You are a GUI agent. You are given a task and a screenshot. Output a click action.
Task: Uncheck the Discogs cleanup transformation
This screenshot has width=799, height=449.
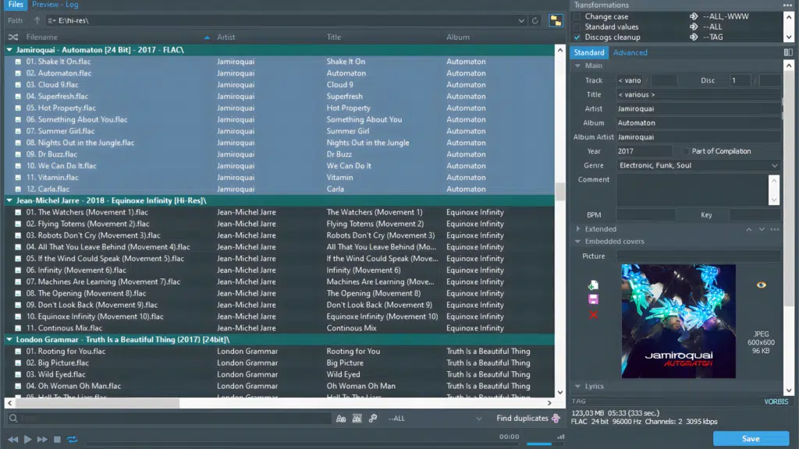(x=577, y=37)
